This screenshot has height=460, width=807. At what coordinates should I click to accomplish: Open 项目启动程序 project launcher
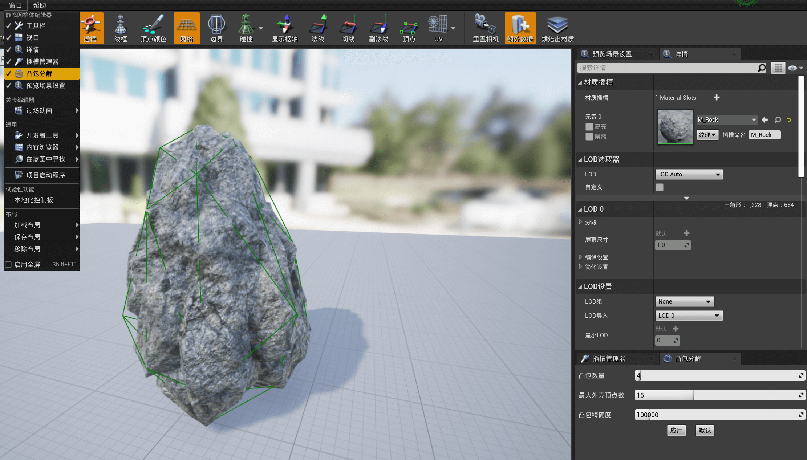[42, 175]
